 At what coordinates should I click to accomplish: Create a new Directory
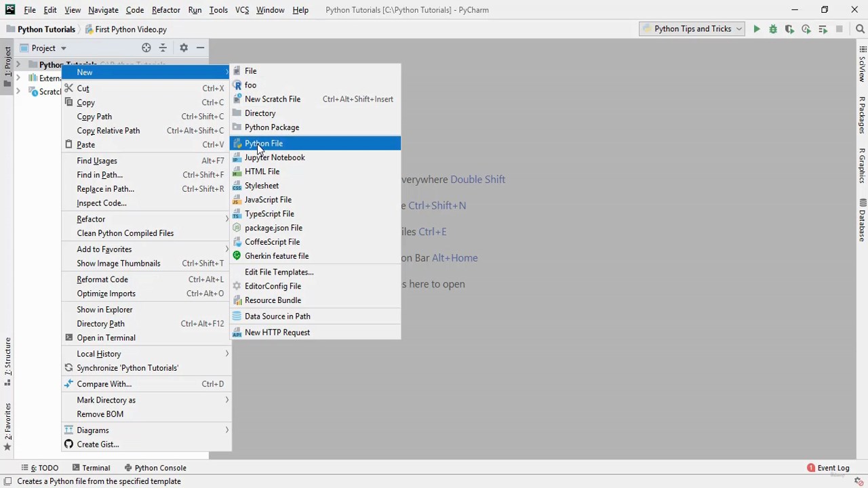click(315, 113)
